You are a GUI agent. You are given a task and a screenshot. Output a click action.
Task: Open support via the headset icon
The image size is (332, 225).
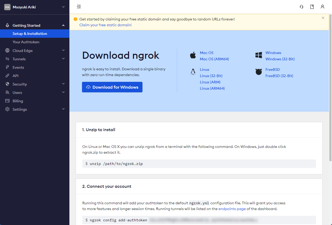coord(301,7)
